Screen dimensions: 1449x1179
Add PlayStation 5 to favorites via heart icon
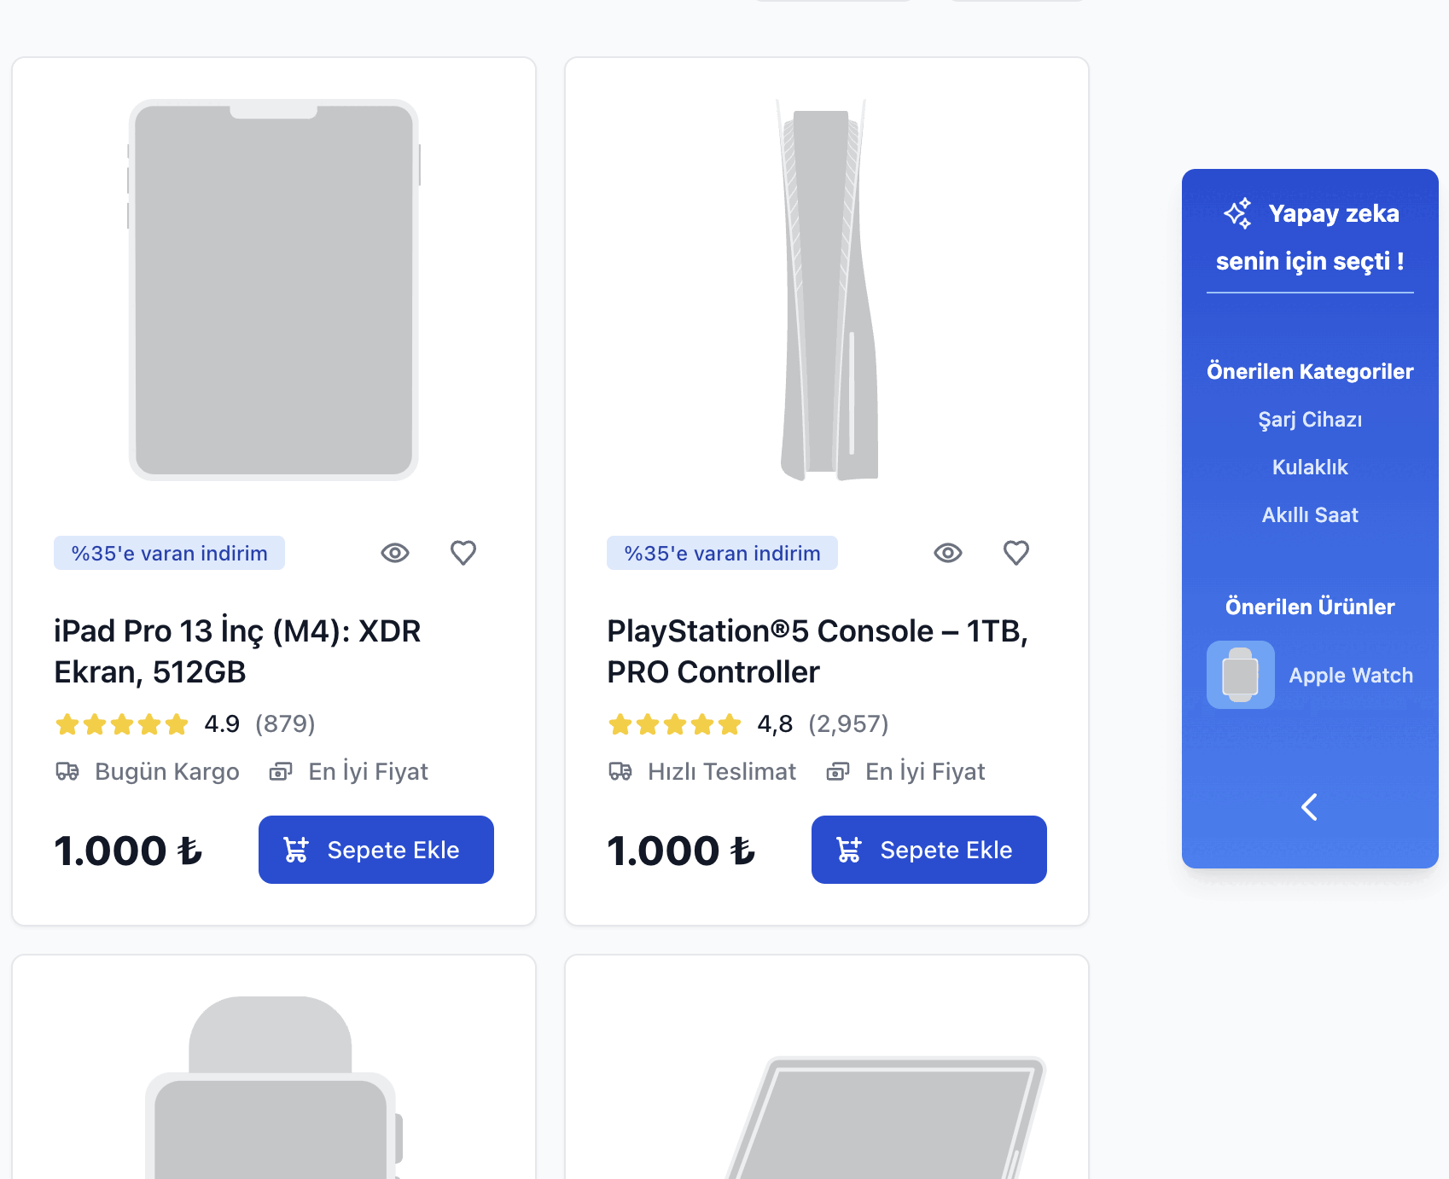point(1016,553)
